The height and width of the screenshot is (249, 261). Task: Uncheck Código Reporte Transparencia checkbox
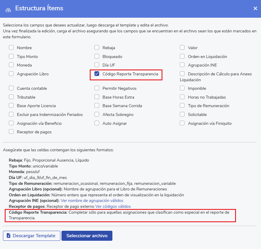tap(97, 74)
